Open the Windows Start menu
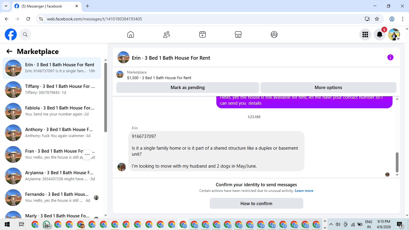The height and width of the screenshot is (230, 409). 7,224
